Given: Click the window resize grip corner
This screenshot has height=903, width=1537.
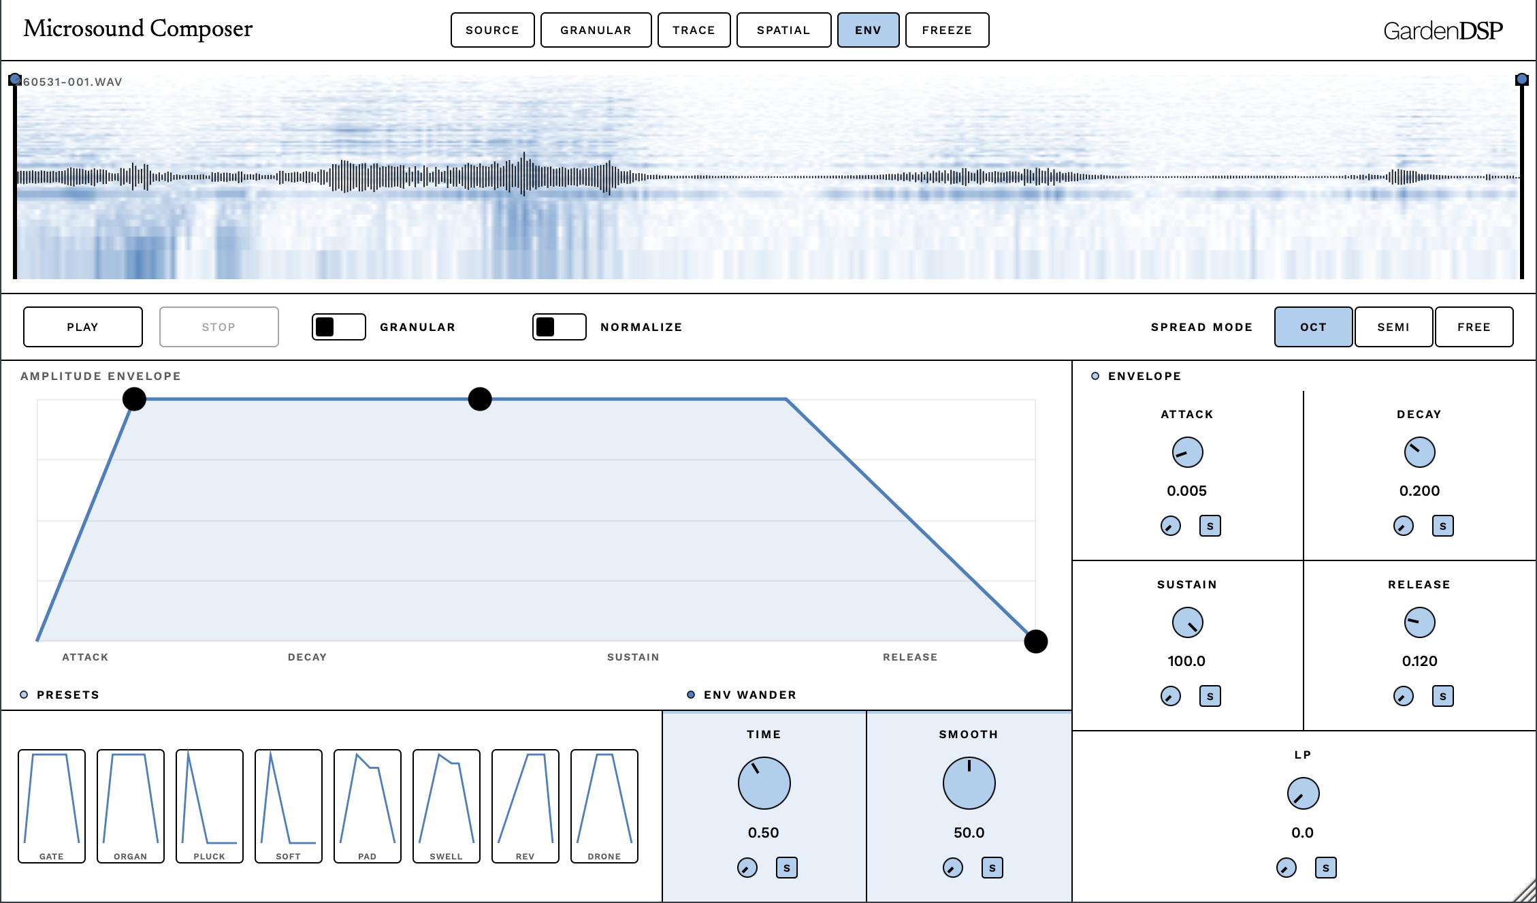Looking at the screenshot, I should [1525, 891].
